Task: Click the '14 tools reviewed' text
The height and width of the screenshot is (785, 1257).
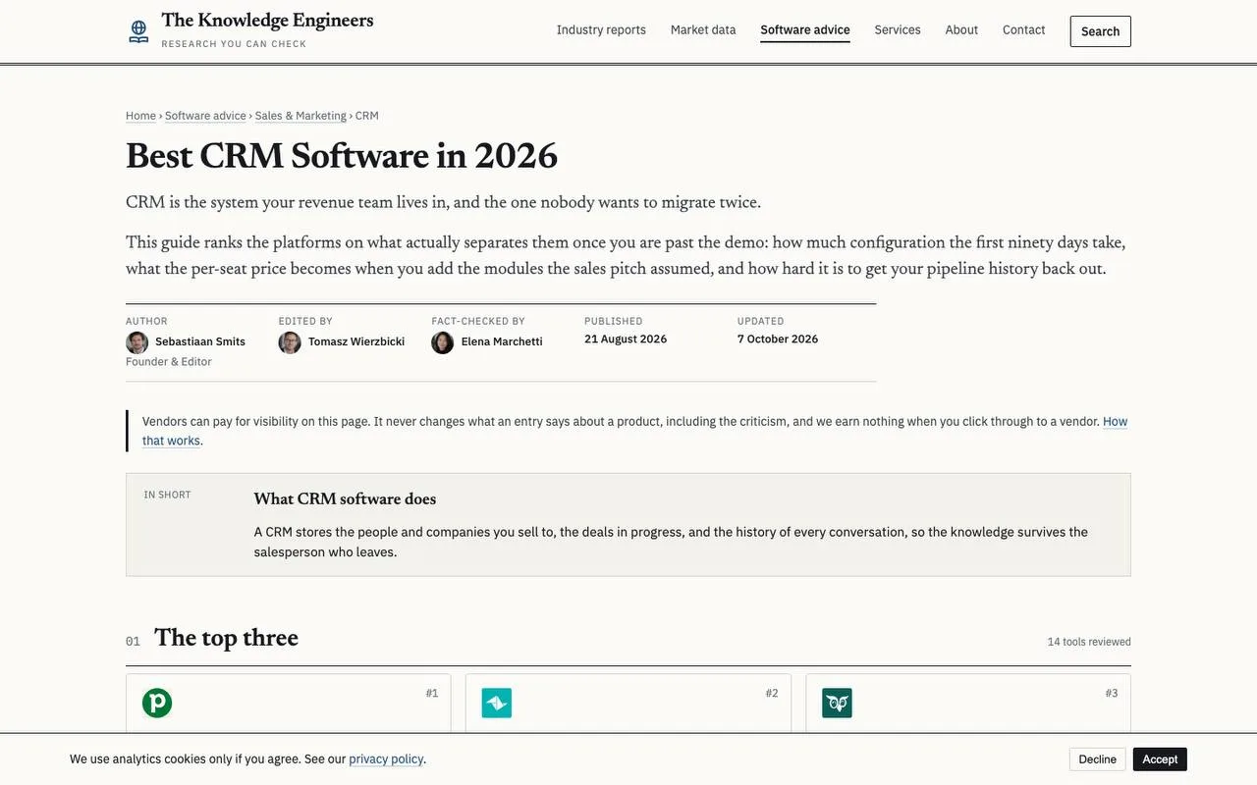Action: click(x=1089, y=642)
